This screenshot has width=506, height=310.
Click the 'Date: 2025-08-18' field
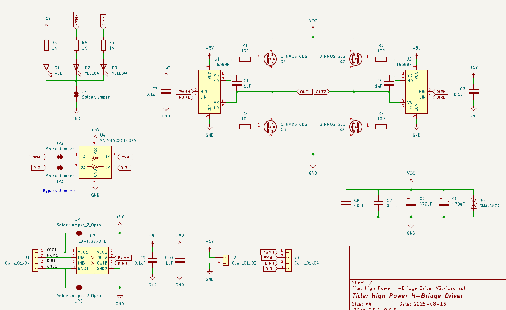pos(423,304)
